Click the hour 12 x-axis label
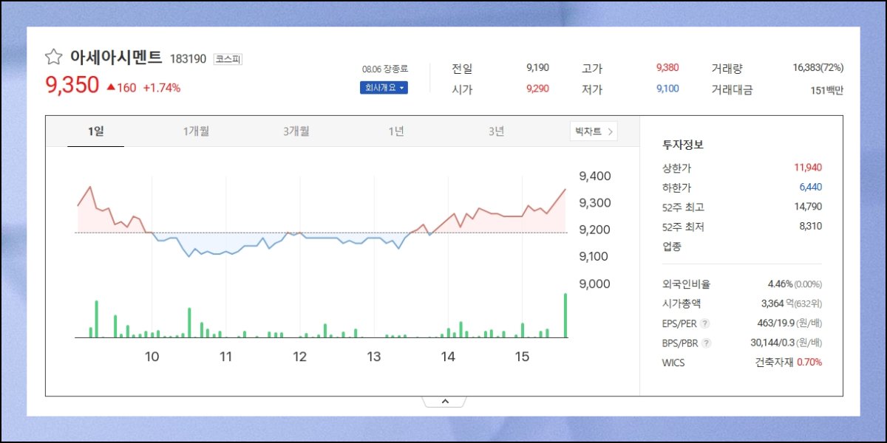Image resolution: width=887 pixels, height=443 pixels. tap(300, 357)
